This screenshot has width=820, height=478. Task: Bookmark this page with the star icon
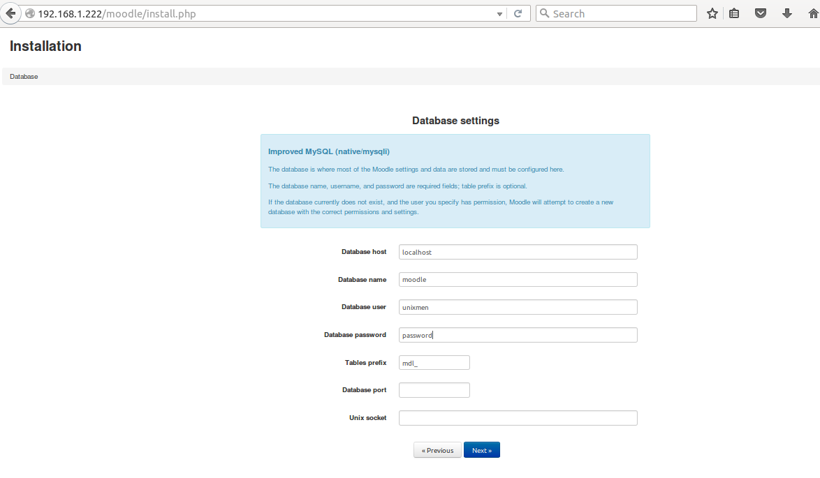tap(712, 13)
